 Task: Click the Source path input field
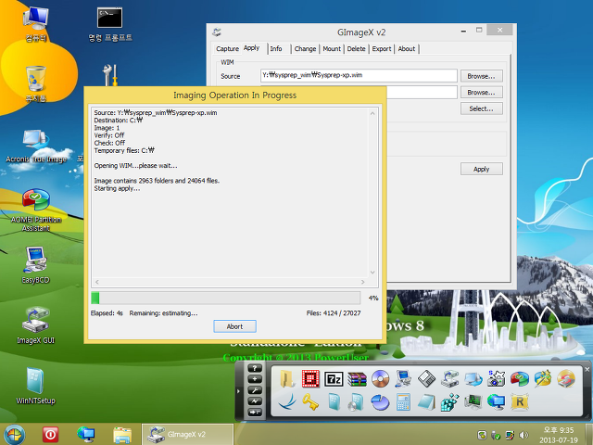[x=359, y=75]
